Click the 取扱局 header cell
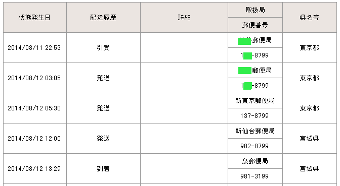Screen dimensions: 340x186 click(255, 10)
